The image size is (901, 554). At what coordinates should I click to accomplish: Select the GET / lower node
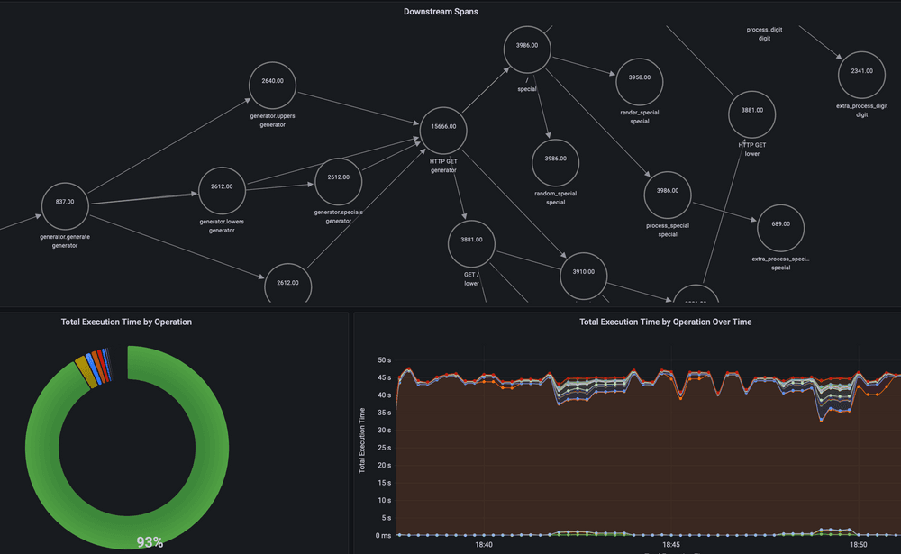(471, 243)
